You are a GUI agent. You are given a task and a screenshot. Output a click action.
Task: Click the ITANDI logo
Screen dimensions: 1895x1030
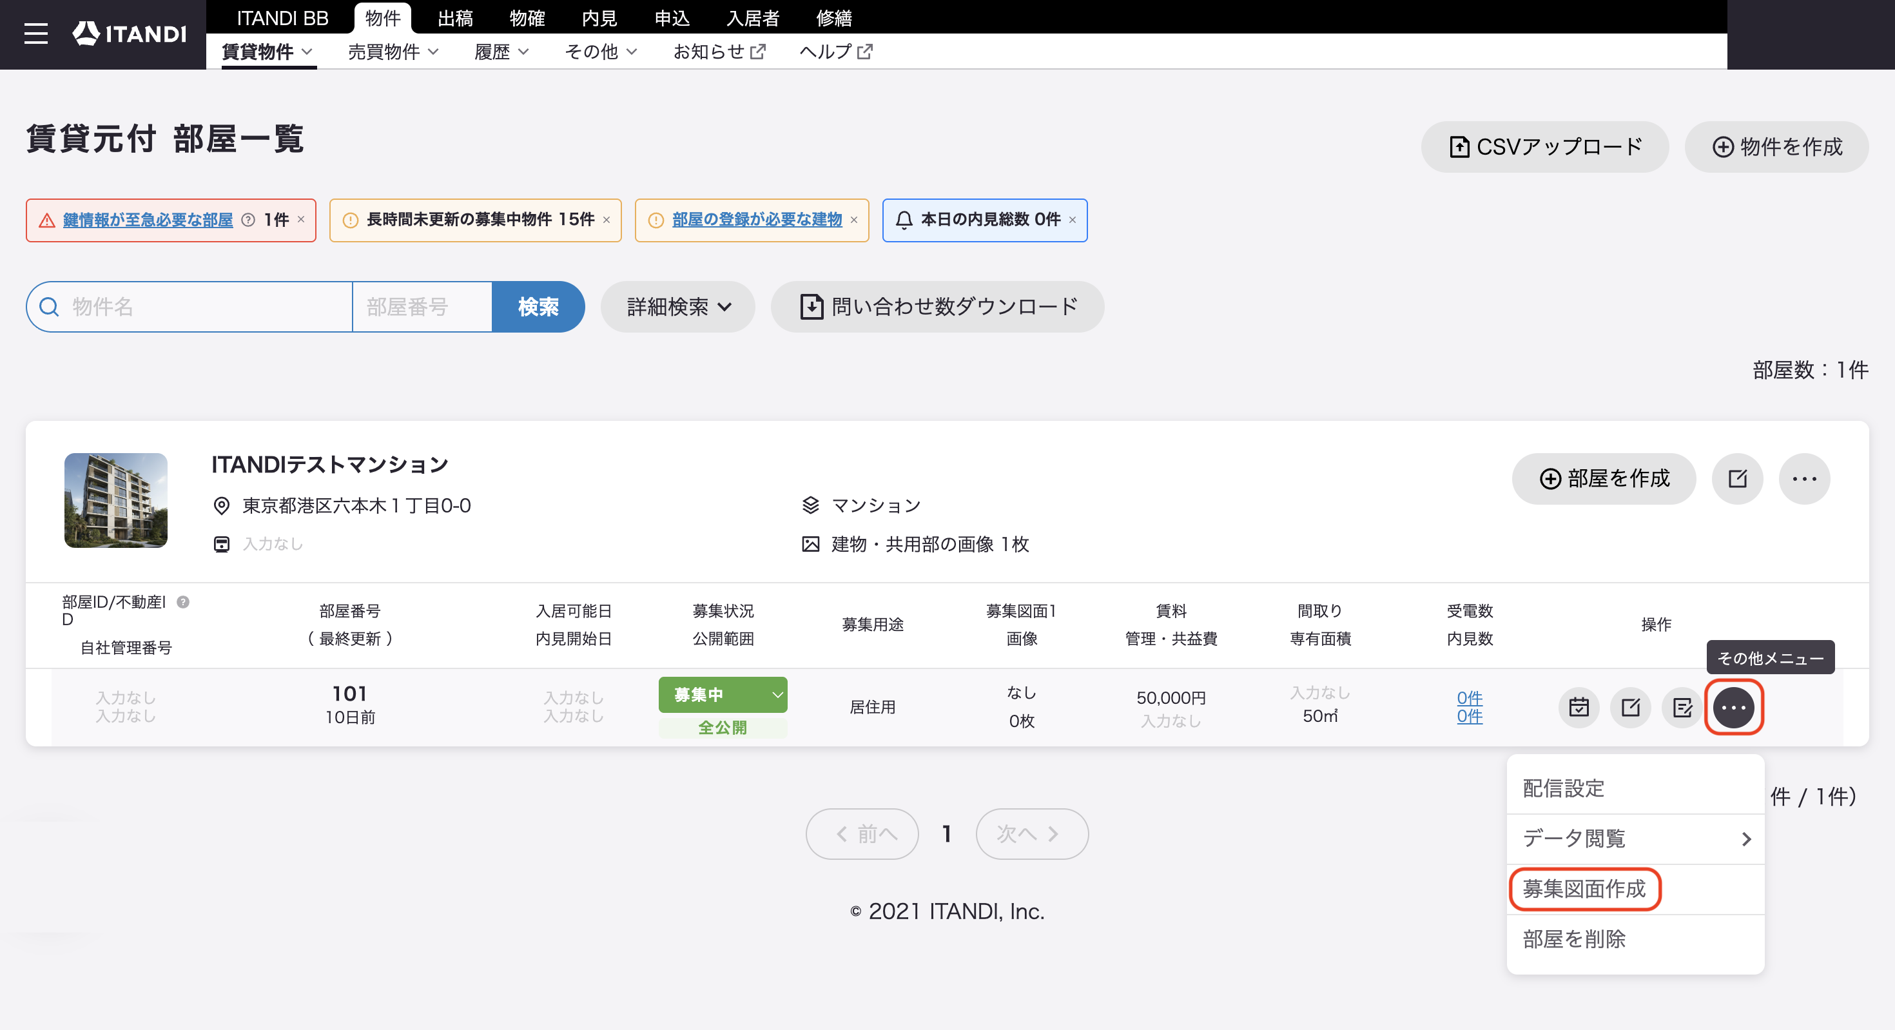[x=130, y=34]
